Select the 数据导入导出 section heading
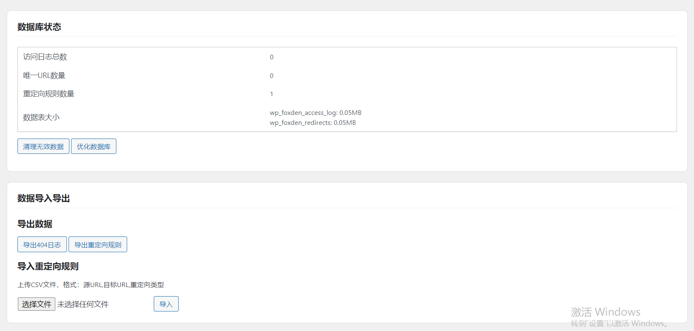The image size is (694, 331). 44,198
